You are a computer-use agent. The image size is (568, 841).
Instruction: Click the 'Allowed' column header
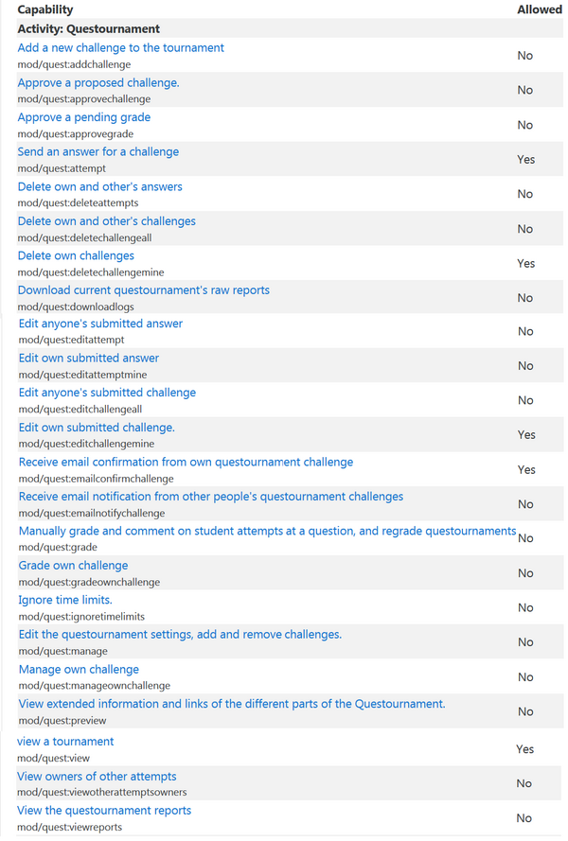click(x=540, y=9)
